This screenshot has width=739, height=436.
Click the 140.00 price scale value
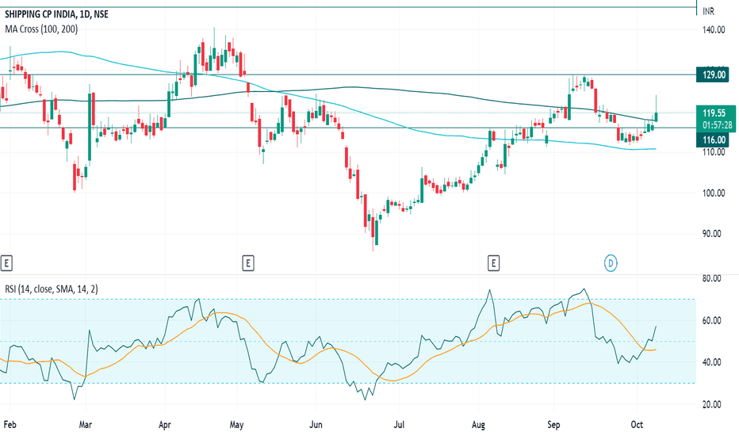point(714,29)
